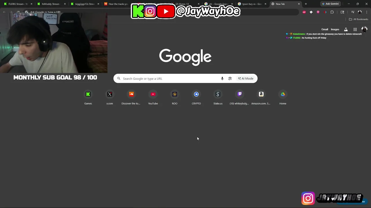
Task: Open the Stake.us shortcut tile
Action: pos(218,98)
